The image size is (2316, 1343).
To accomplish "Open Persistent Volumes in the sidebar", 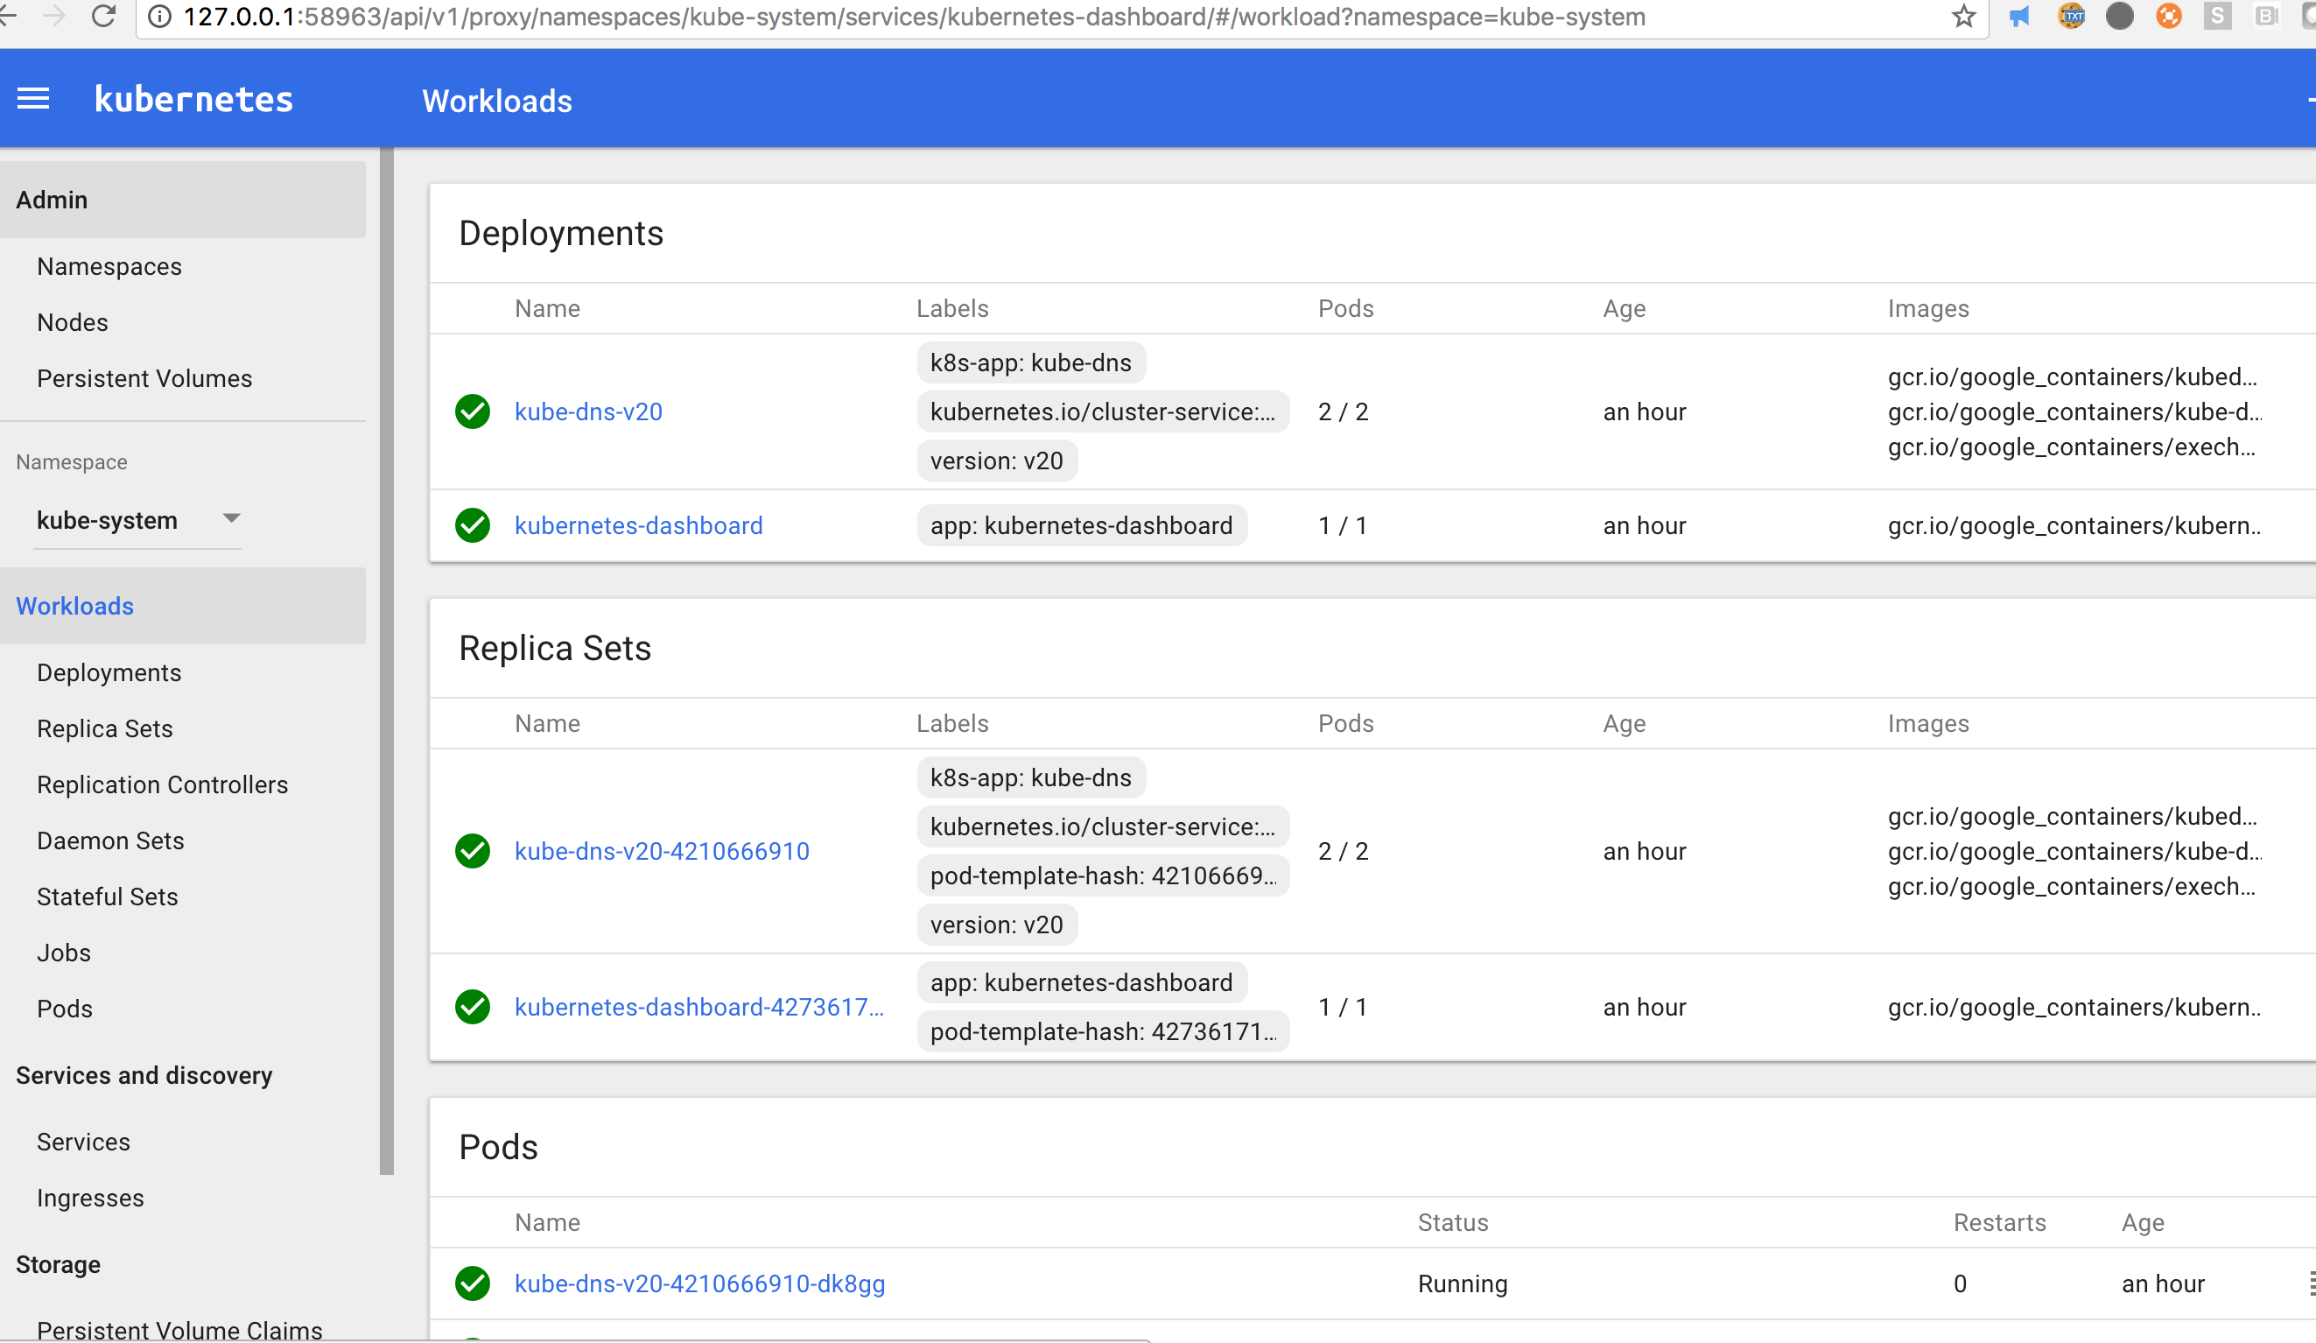I will point(144,379).
